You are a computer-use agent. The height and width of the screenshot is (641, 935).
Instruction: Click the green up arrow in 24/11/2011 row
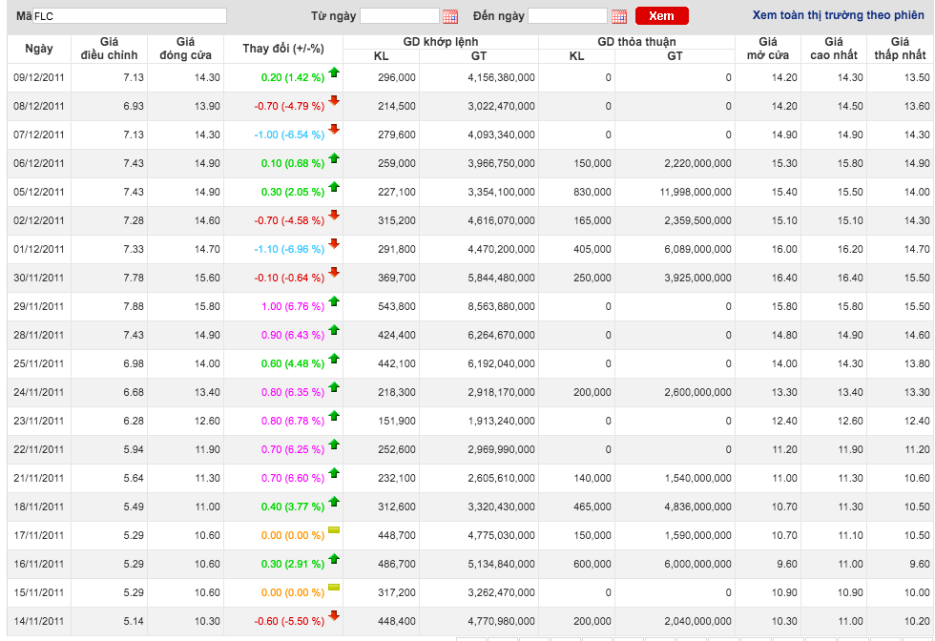click(334, 387)
